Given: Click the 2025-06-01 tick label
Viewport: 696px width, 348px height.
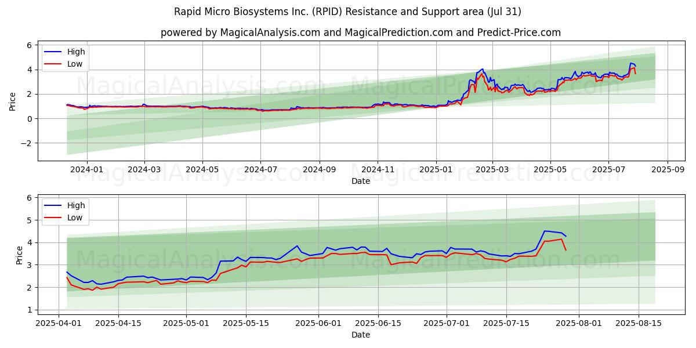Looking at the screenshot, I should 318,323.
